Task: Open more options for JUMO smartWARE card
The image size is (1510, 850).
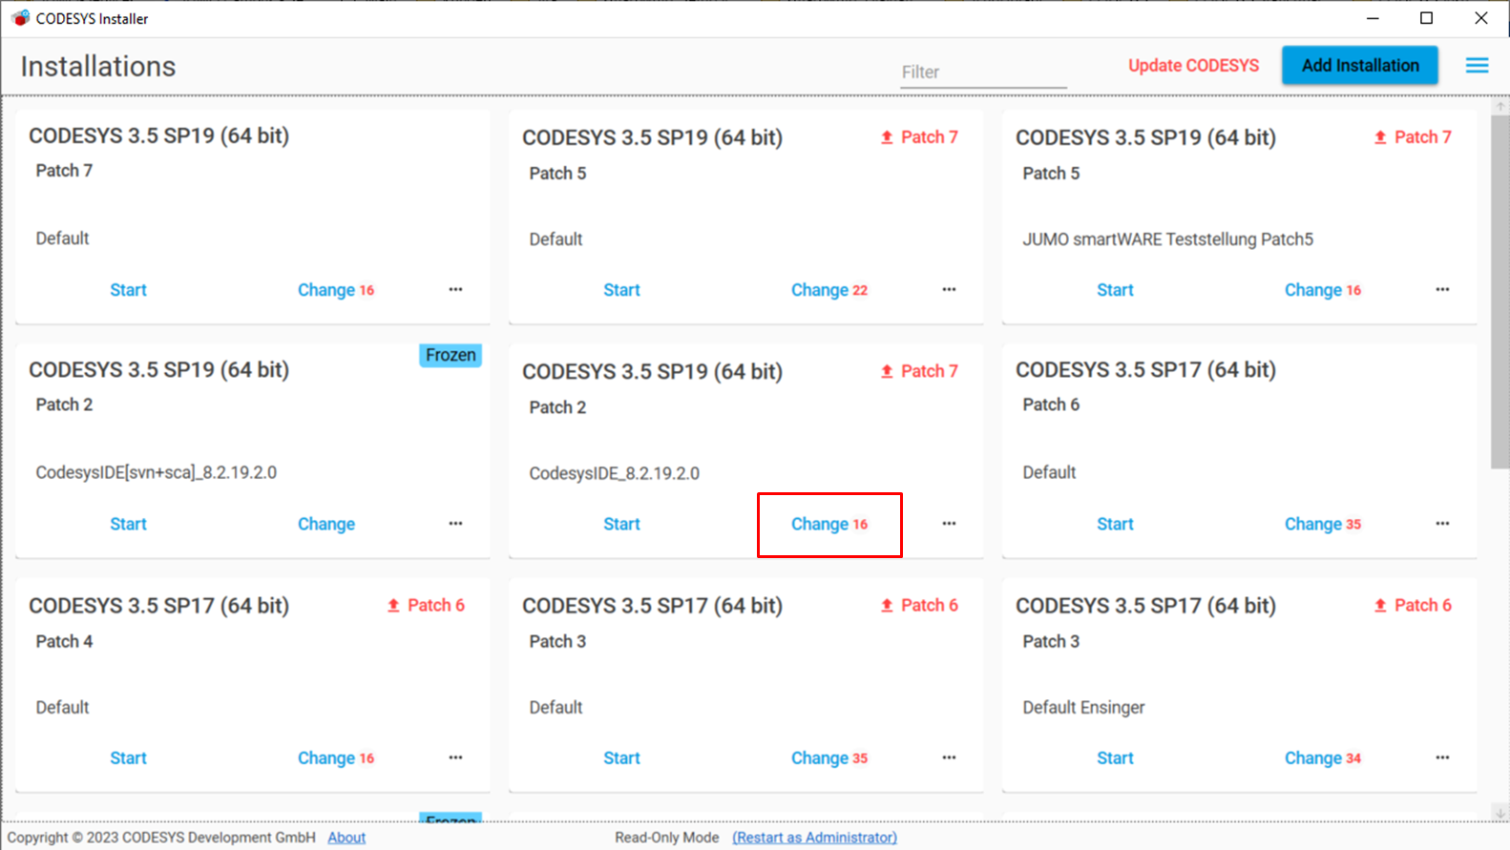Action: tap(1442, 289)
